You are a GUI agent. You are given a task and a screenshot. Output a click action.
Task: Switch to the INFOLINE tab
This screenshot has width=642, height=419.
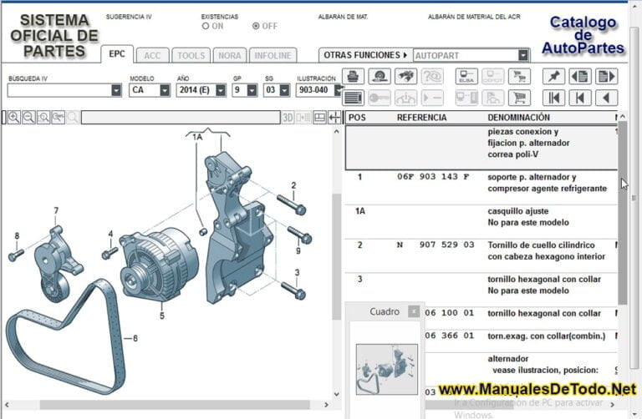(273, 55)
